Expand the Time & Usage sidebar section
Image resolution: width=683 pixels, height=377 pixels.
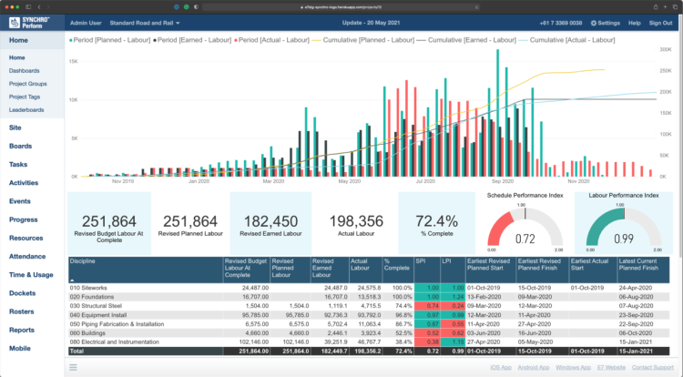click(31, 274)
